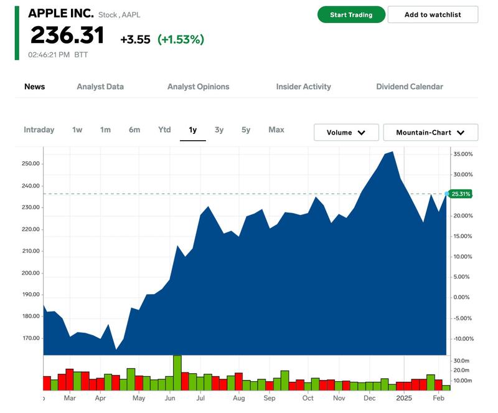Click the tallest green volume bar in June
Viewport: 498px width, 413px height.
(x=177, y=373)
